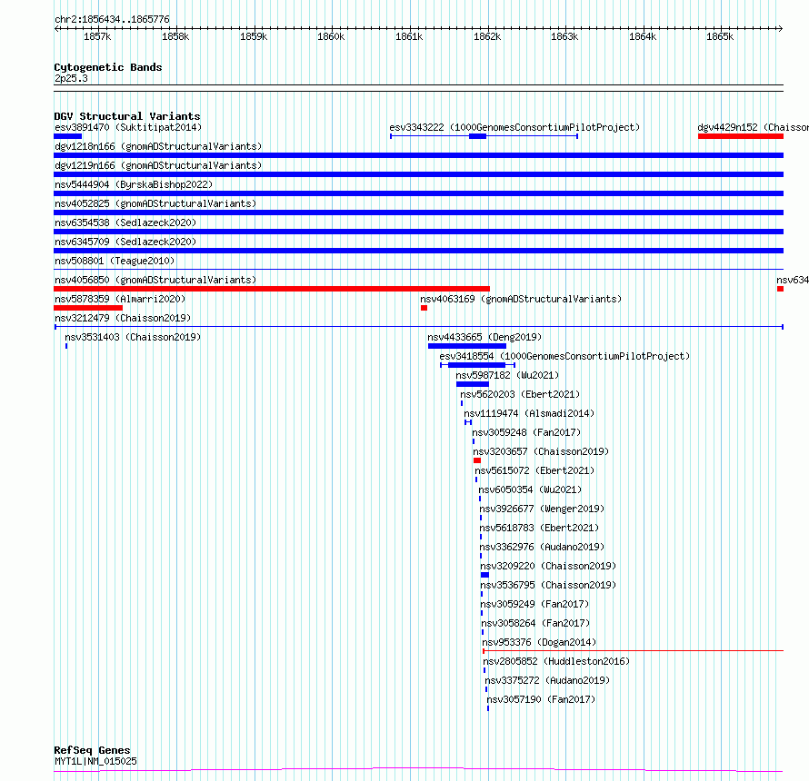Select nsv3375272 (Audano2019) label
809x781 pixels.
coord(547,680)
